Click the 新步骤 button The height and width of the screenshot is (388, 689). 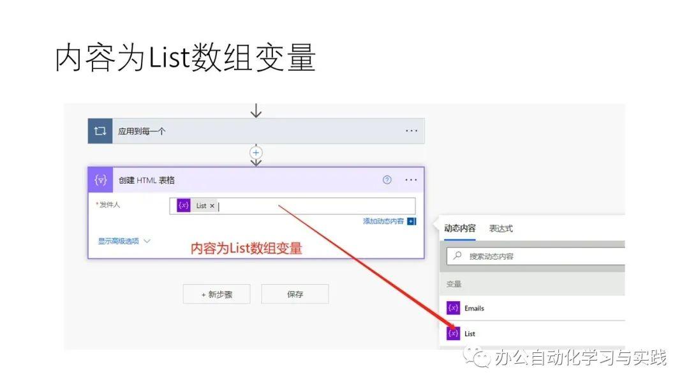click(x=216, y=294)
